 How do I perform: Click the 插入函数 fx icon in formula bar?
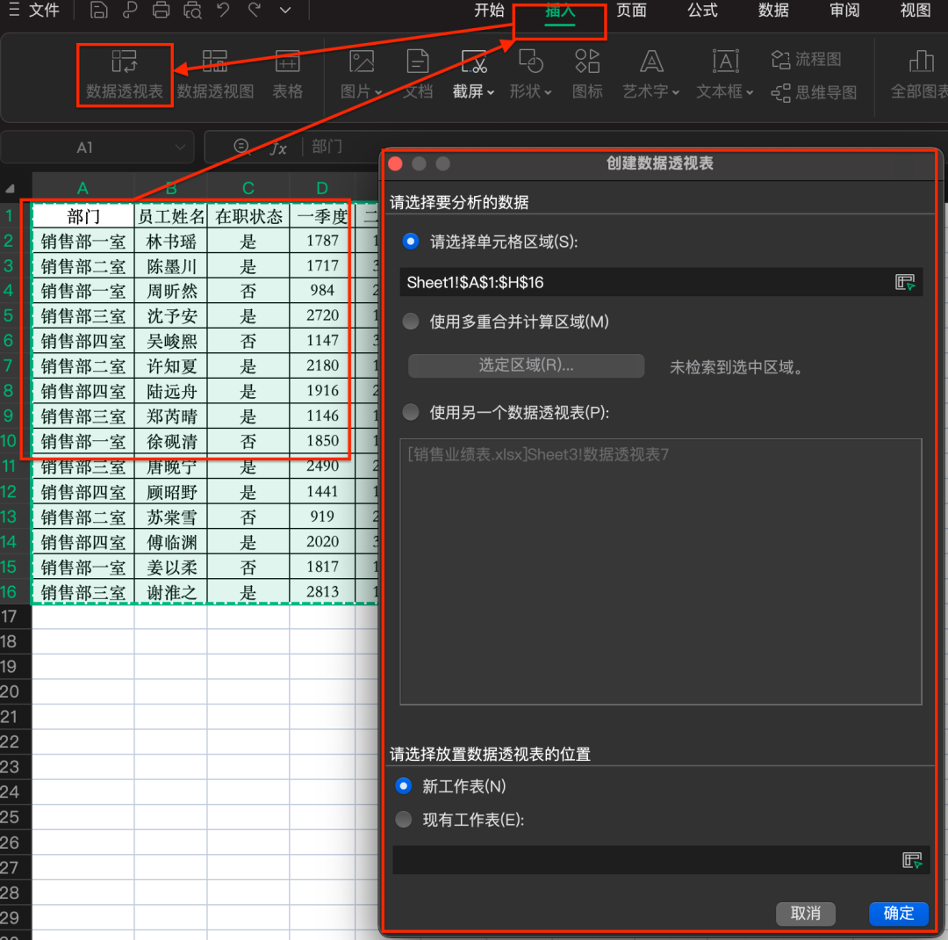[x=278, y=147]
